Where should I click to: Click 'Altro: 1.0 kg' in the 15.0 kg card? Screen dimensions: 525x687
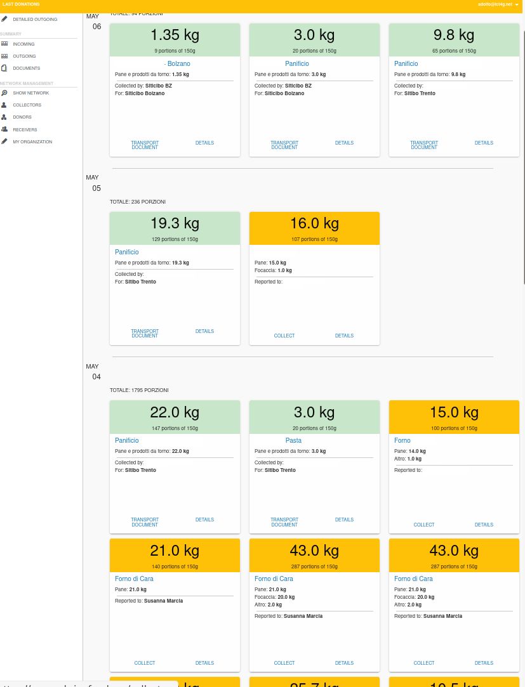[x=408, y=459]
